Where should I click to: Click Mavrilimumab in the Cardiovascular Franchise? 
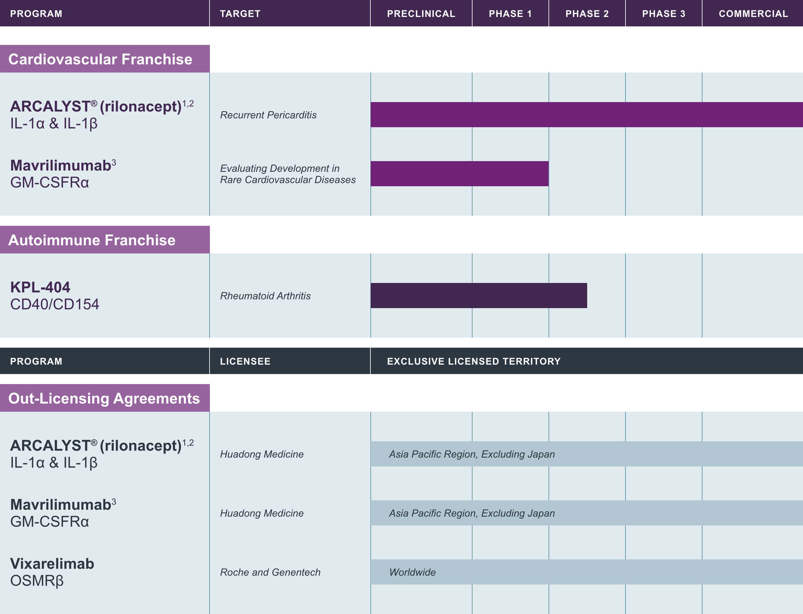[63, 165]
